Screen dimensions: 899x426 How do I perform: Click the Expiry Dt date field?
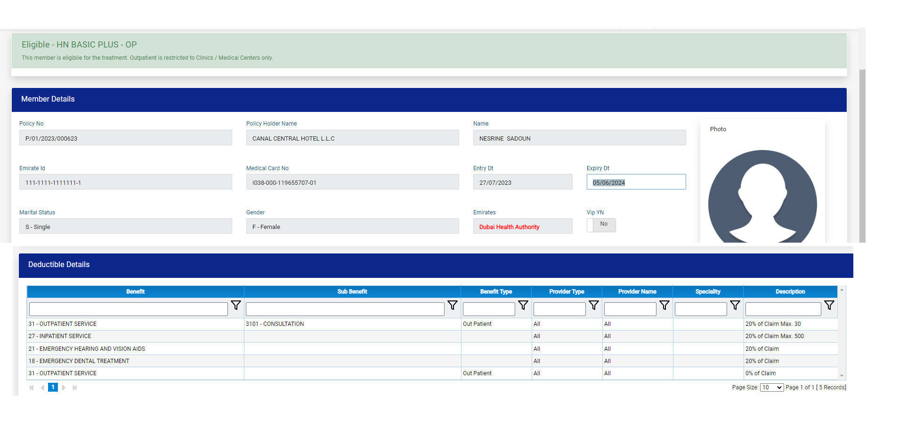636,182
